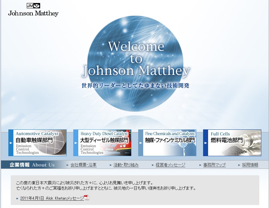Open the 2011年4月1日 Alok Khetan message link

[x=52, y=198]
